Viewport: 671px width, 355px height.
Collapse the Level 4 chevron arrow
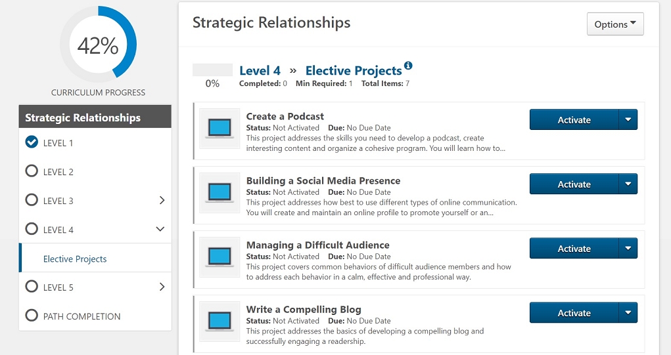pos(160,229)
